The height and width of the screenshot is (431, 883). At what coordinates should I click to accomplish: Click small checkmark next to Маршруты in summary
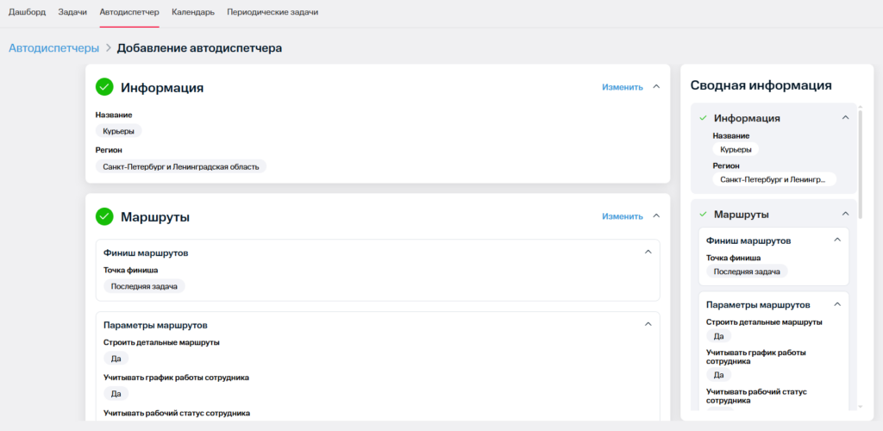coord(703,214)
